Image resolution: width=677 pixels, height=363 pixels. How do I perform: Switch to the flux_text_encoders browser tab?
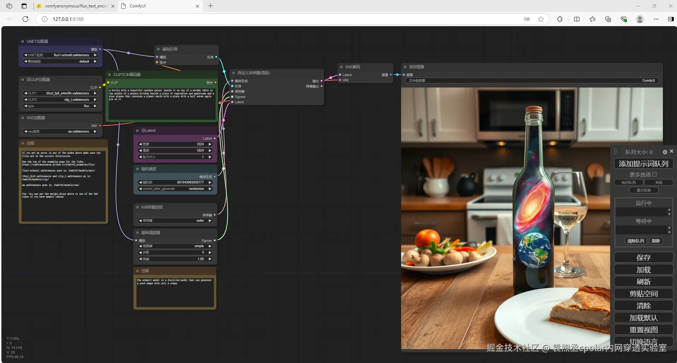coord(75,6)
